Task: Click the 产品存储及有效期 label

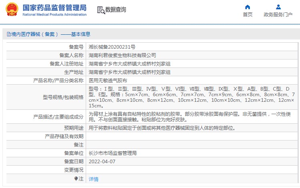Action: click(64, 137)
